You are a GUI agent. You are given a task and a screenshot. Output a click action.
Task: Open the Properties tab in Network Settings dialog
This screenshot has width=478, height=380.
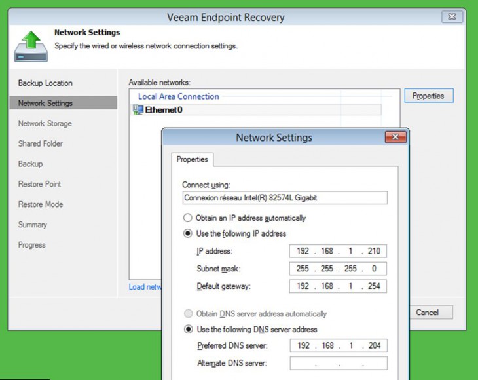[192, 159]
